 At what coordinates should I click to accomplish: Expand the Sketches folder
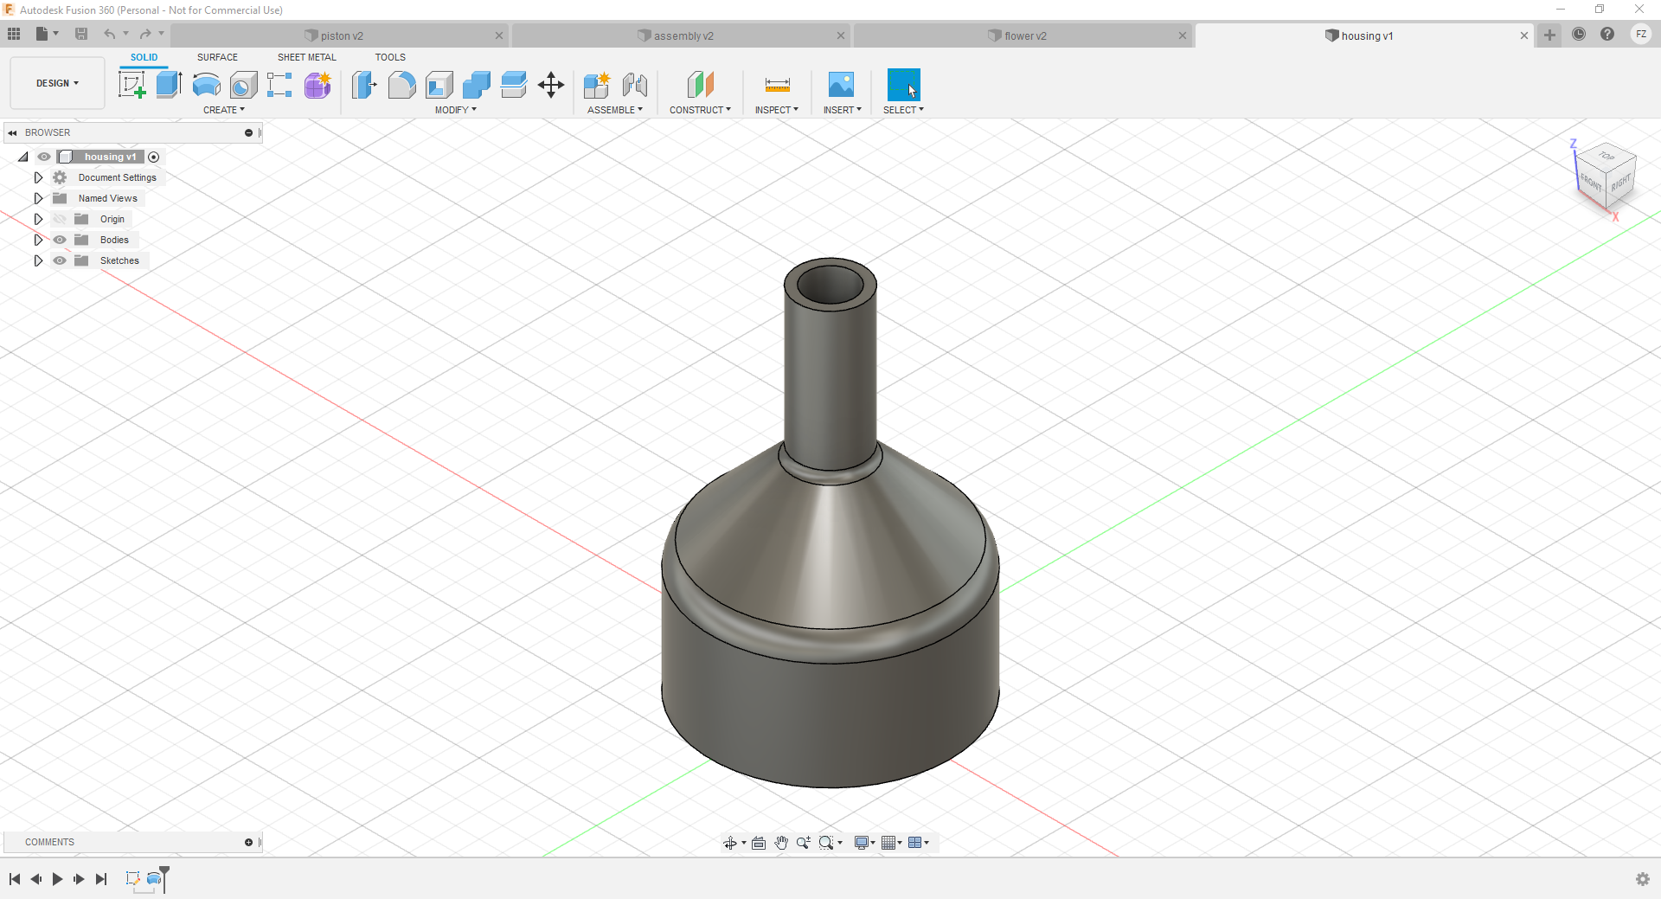38,260
